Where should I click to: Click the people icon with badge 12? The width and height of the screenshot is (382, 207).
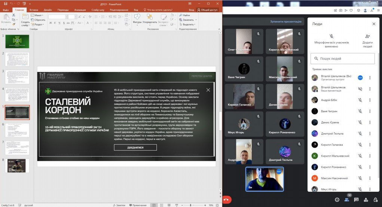click(x=347, y=200)
